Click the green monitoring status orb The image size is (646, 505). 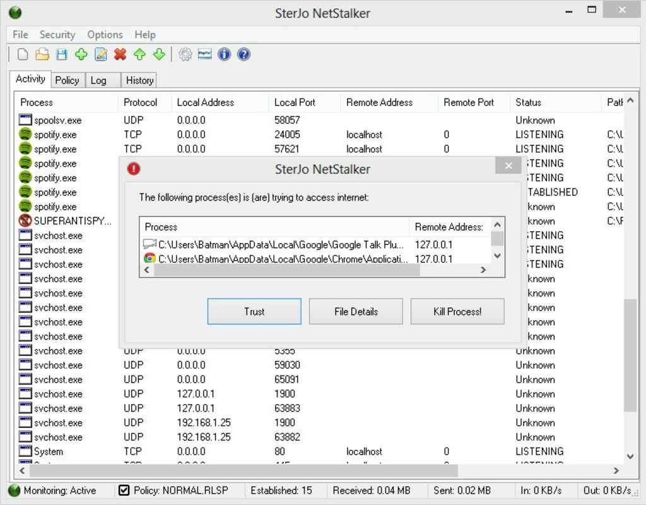click(15, 490)
